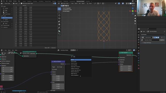Open the Output properties tab icon
166x93 pixels.
[x=139, y=37]
